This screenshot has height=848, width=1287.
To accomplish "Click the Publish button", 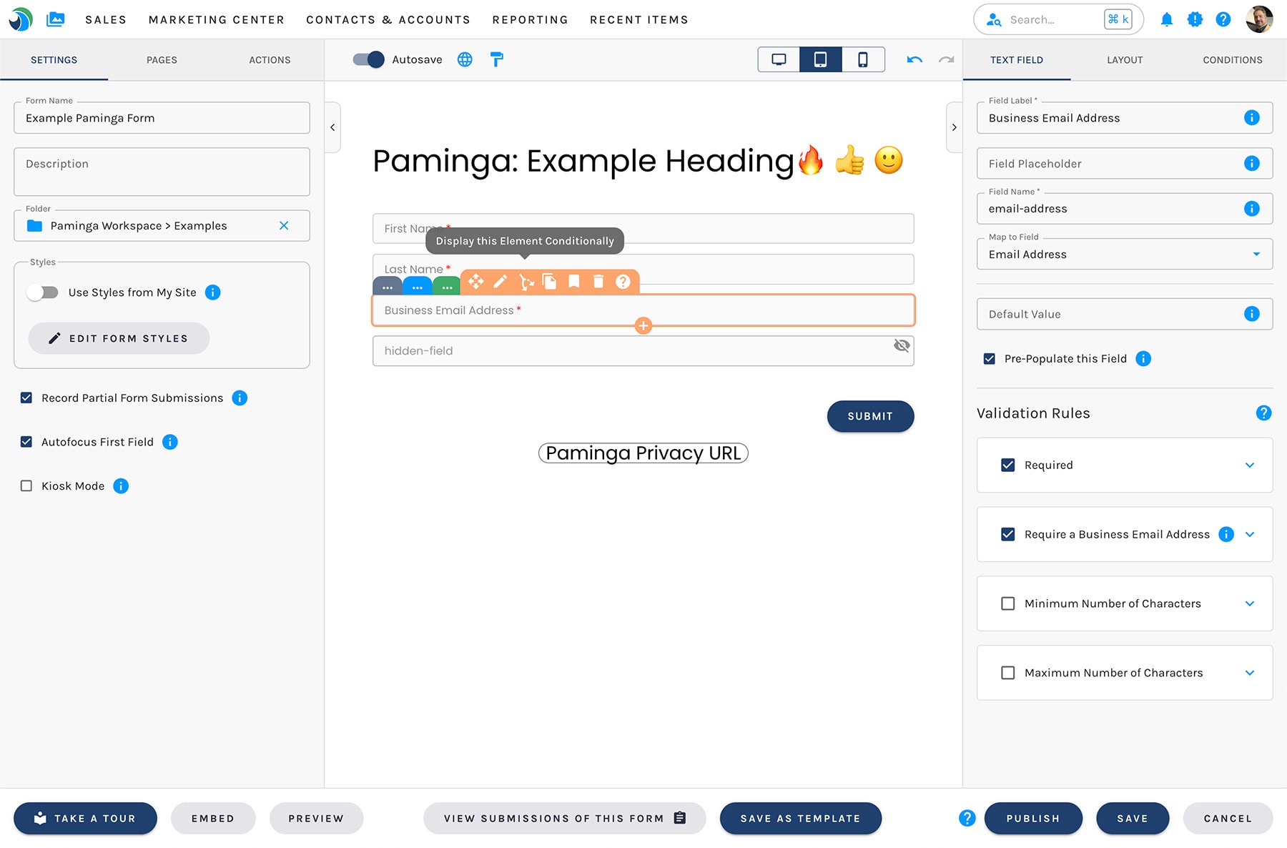I will pyautogui.click(x=1033, y=819).
